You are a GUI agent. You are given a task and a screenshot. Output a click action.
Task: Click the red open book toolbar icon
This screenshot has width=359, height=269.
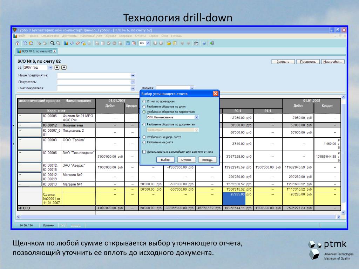(78, 43)
